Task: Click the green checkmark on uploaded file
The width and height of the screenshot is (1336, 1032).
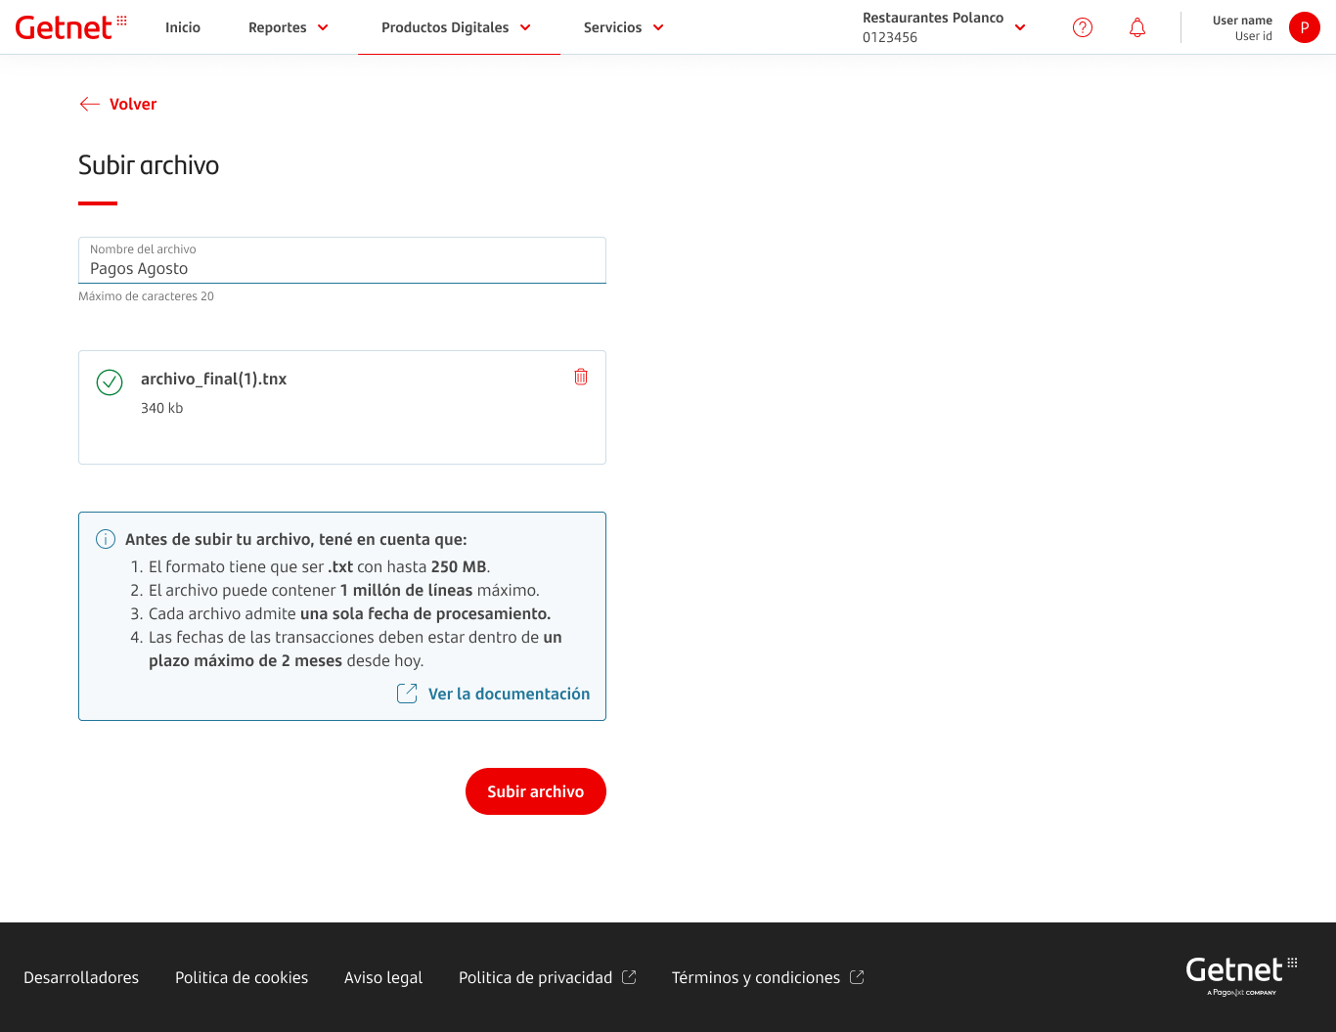Action: pos(110,382)
